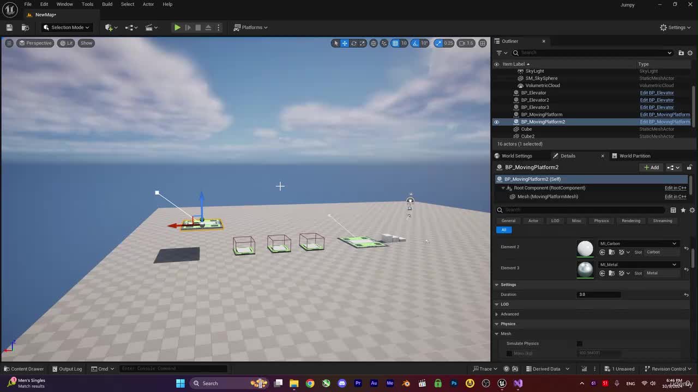Collapse the Settings category in Details
Image resolution: width=698 pixels, height=392 pixels.
tap(497, 285)
